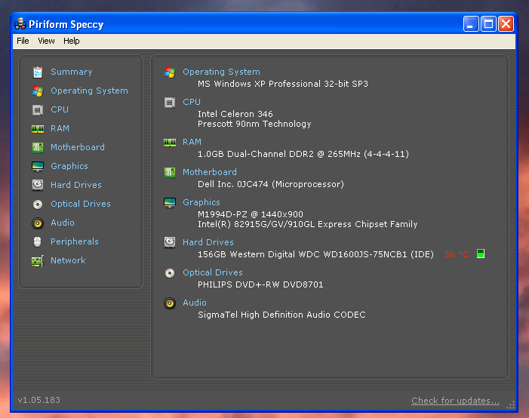Click the Graphics monitor icon in summary panel
The height and width of the screenshot is (418, 529).
click(x=170, y=203)
